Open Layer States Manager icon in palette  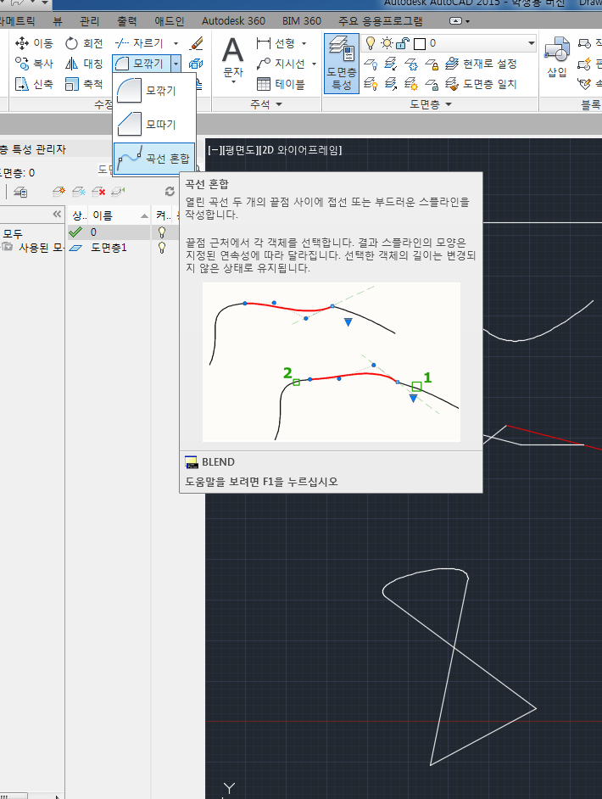[x=20, y=192]
